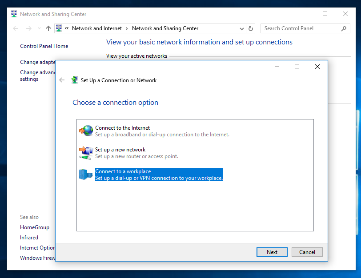The width and height of the screenshot is (361, 278).
Task: Click Network and Sharing Center breadcrumb
Action: click(x=165, y=28)
